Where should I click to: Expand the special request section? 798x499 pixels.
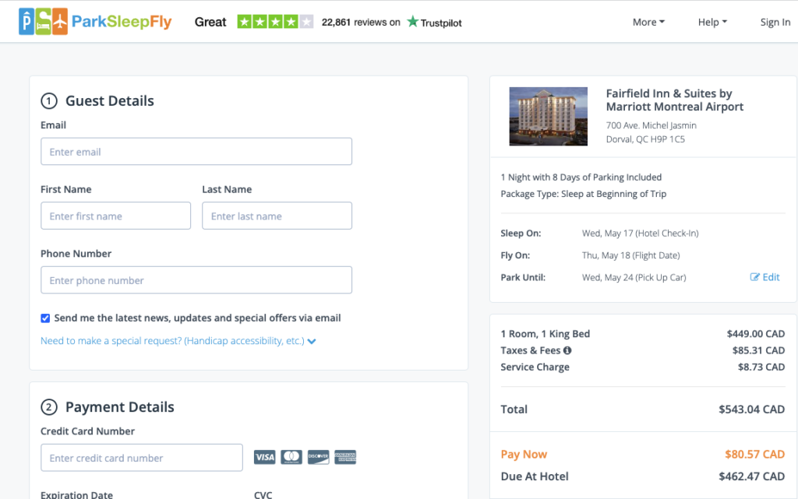coord(178,341)
